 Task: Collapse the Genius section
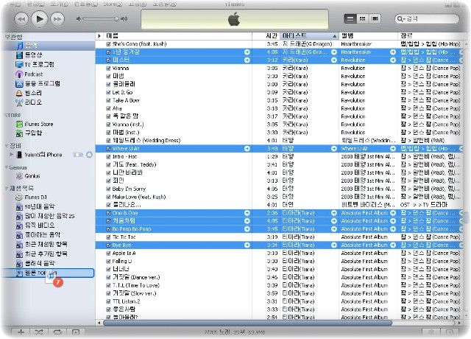pos(7,167)
